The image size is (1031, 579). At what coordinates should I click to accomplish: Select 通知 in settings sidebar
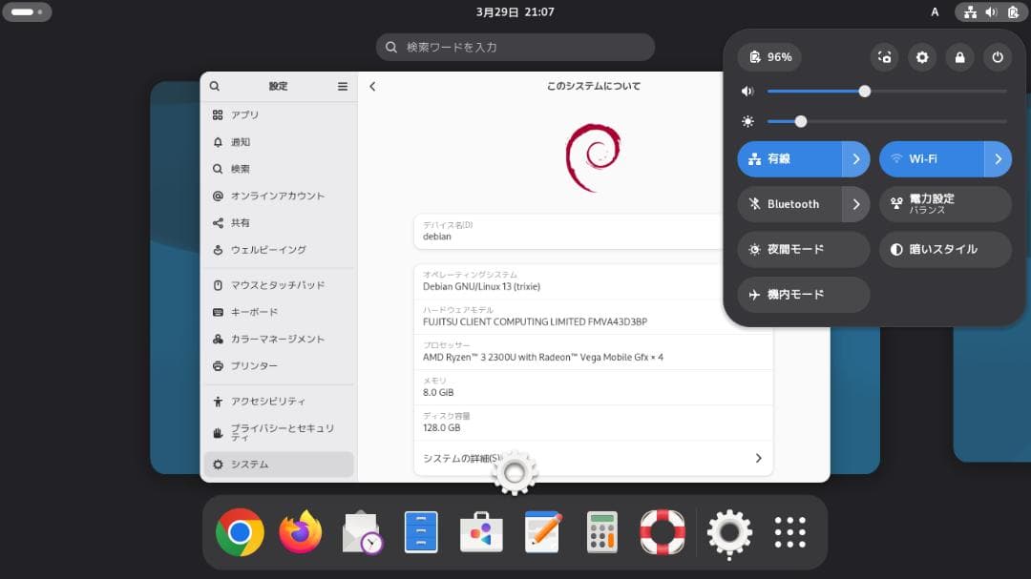[x=279, y=142]
